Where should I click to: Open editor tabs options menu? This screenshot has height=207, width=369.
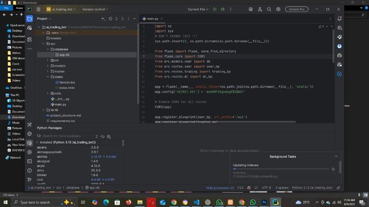[x=330, y=19]
